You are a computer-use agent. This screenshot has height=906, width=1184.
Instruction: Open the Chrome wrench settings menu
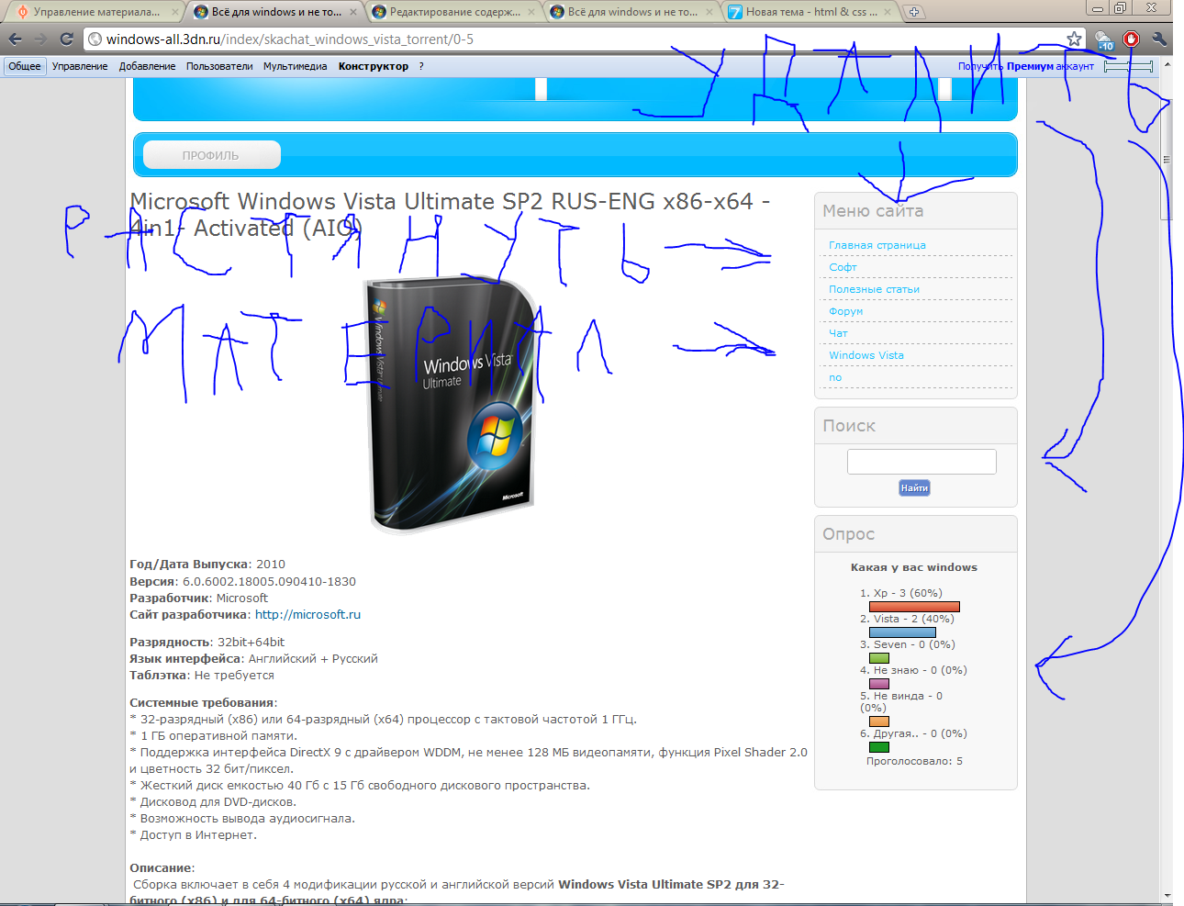pos(1159,39)
